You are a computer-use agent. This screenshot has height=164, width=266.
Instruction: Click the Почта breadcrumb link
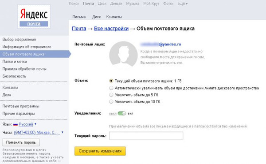point(79,29)
